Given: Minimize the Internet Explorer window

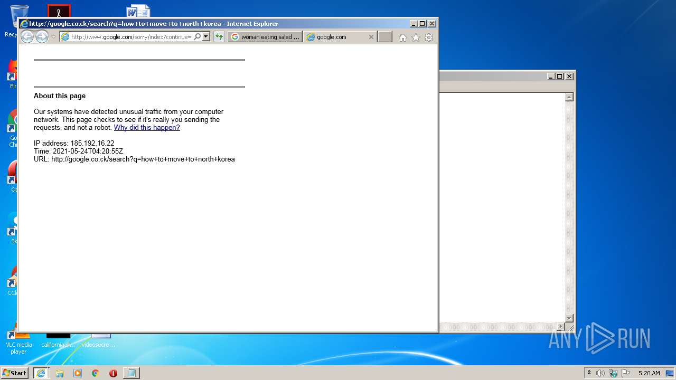Looking at the screenshot, I should 414,24.
